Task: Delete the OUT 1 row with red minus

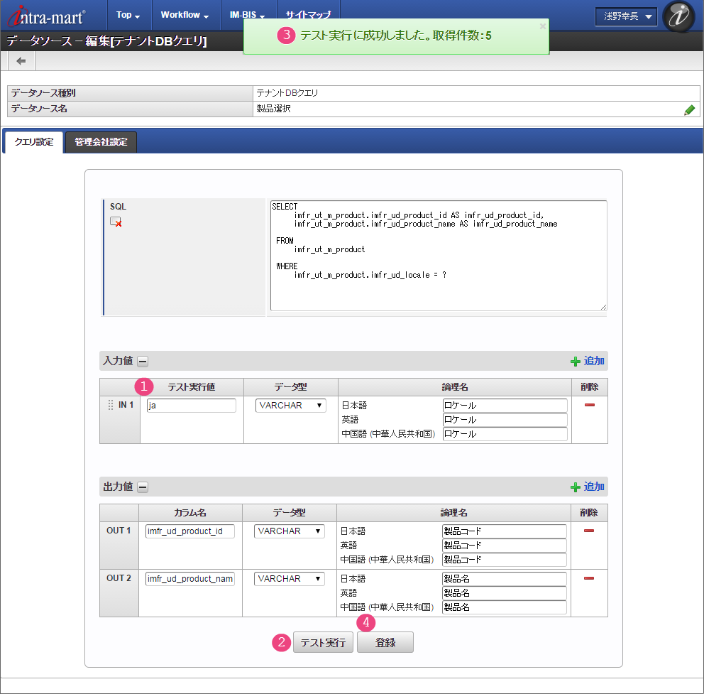Action: [588, 531]
